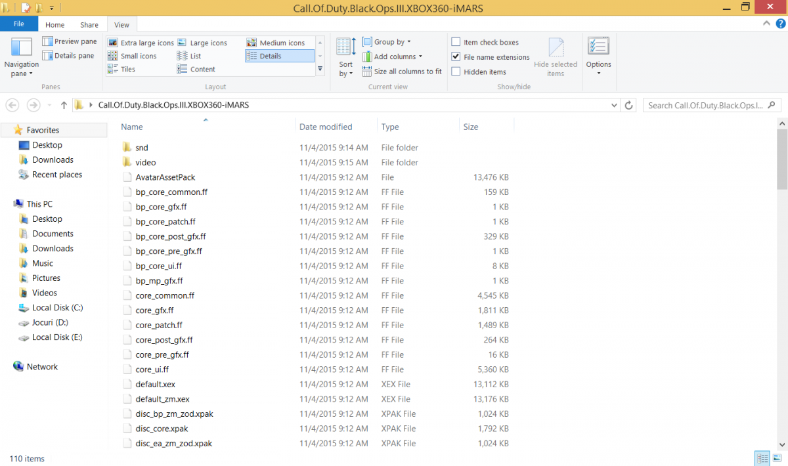Sort by Date modified column header
Screen dimensions: 788x466
[326, 127]
